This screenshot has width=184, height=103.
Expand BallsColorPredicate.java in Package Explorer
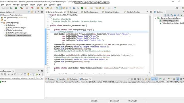(4, 28)
